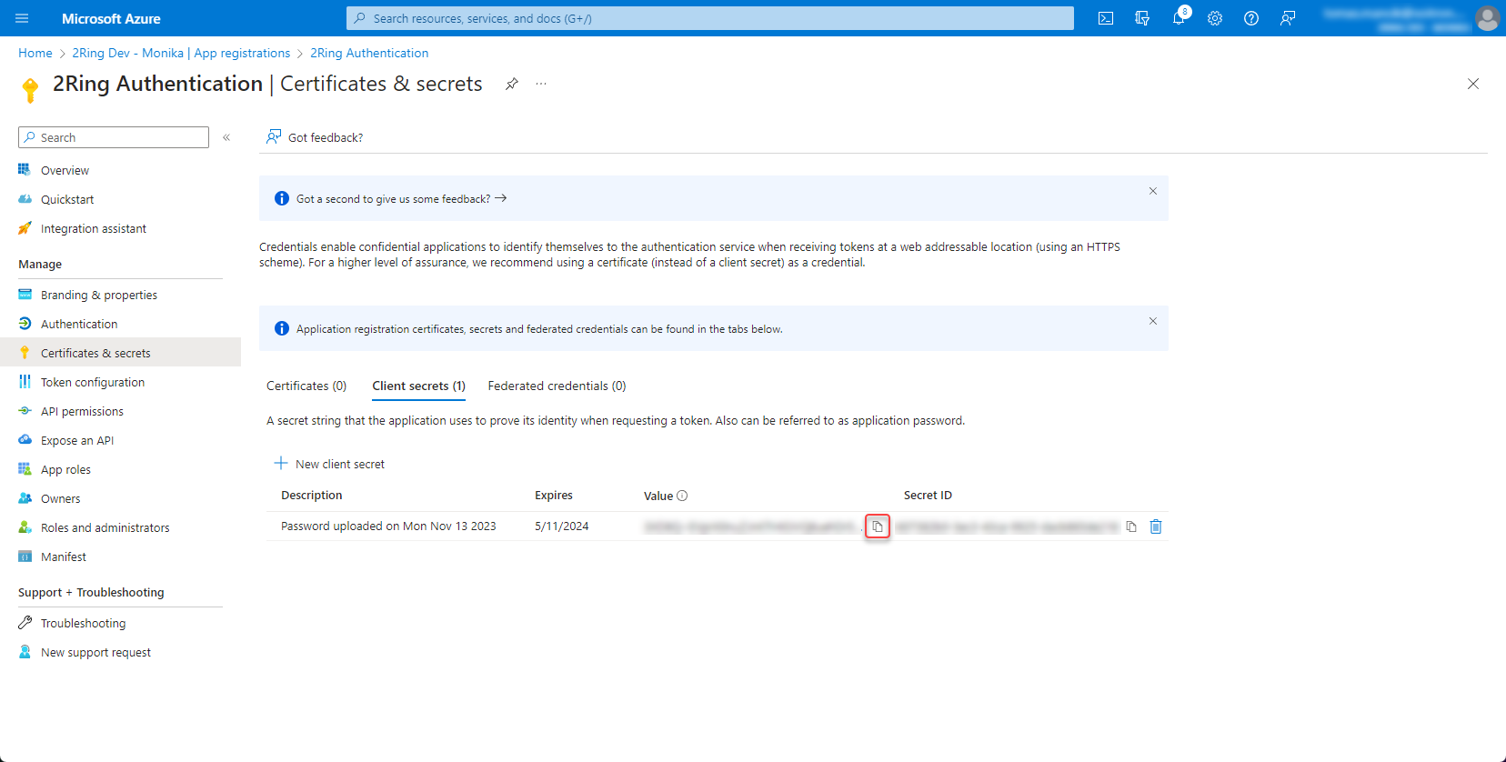Dismiss the feedback request banner

pos(1152,191)
